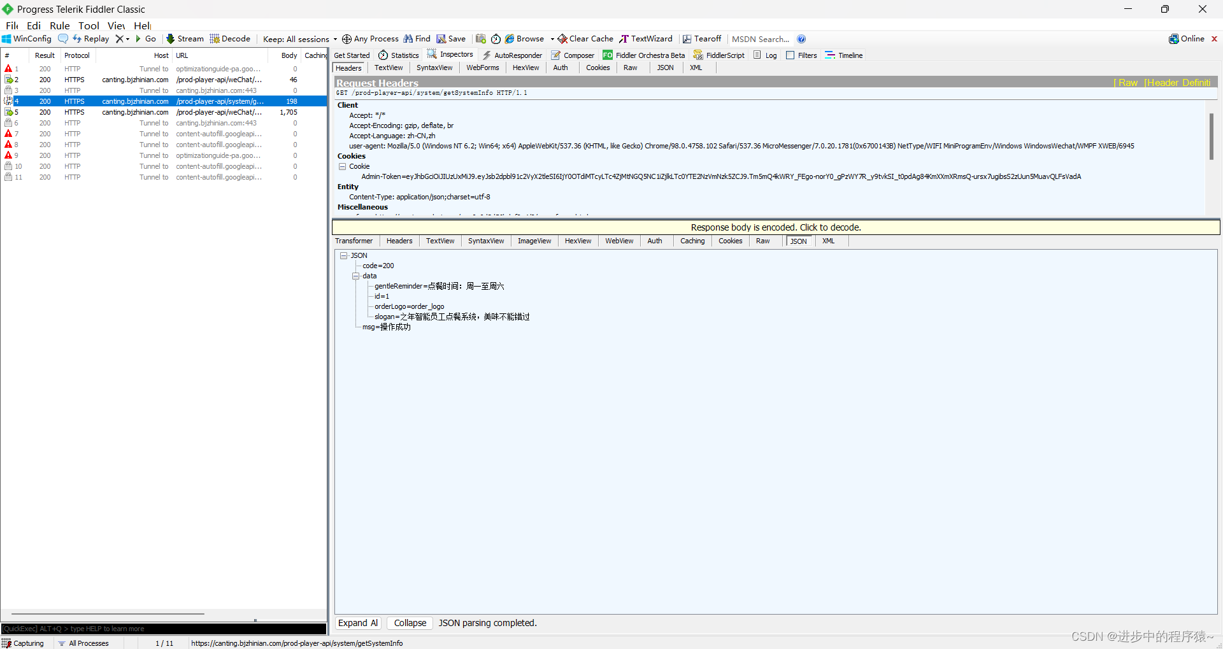The height and width of the screenshot is (649, 1223).
Task: View raw request via Raw link
Action: [1126, 83]
